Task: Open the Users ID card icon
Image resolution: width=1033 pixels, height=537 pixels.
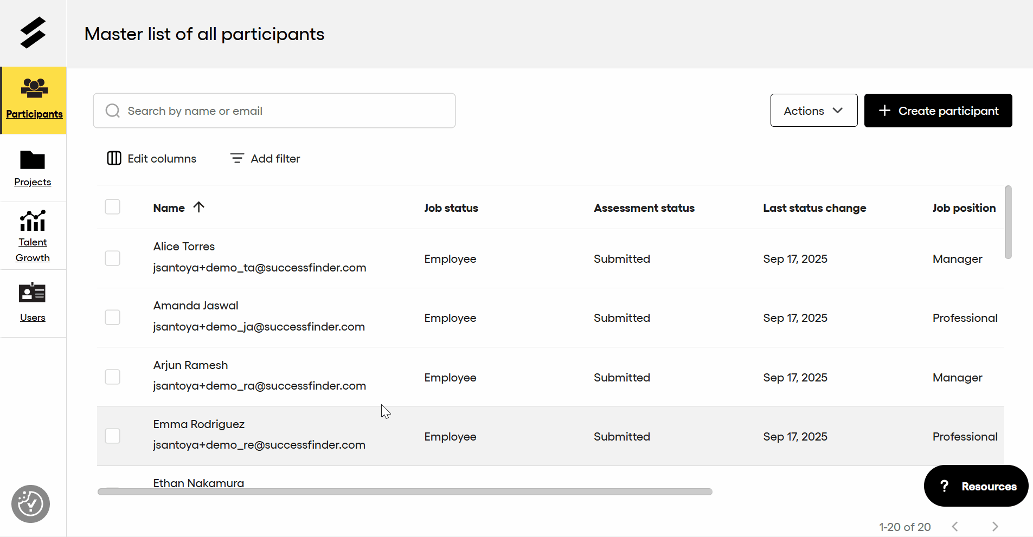Action: [33, 293]
